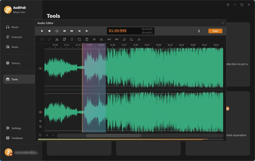Open the History page
255x161 pixels.
13,63
